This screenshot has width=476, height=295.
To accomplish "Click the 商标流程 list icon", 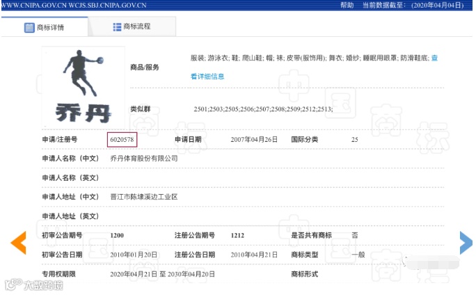I will 117,27.
